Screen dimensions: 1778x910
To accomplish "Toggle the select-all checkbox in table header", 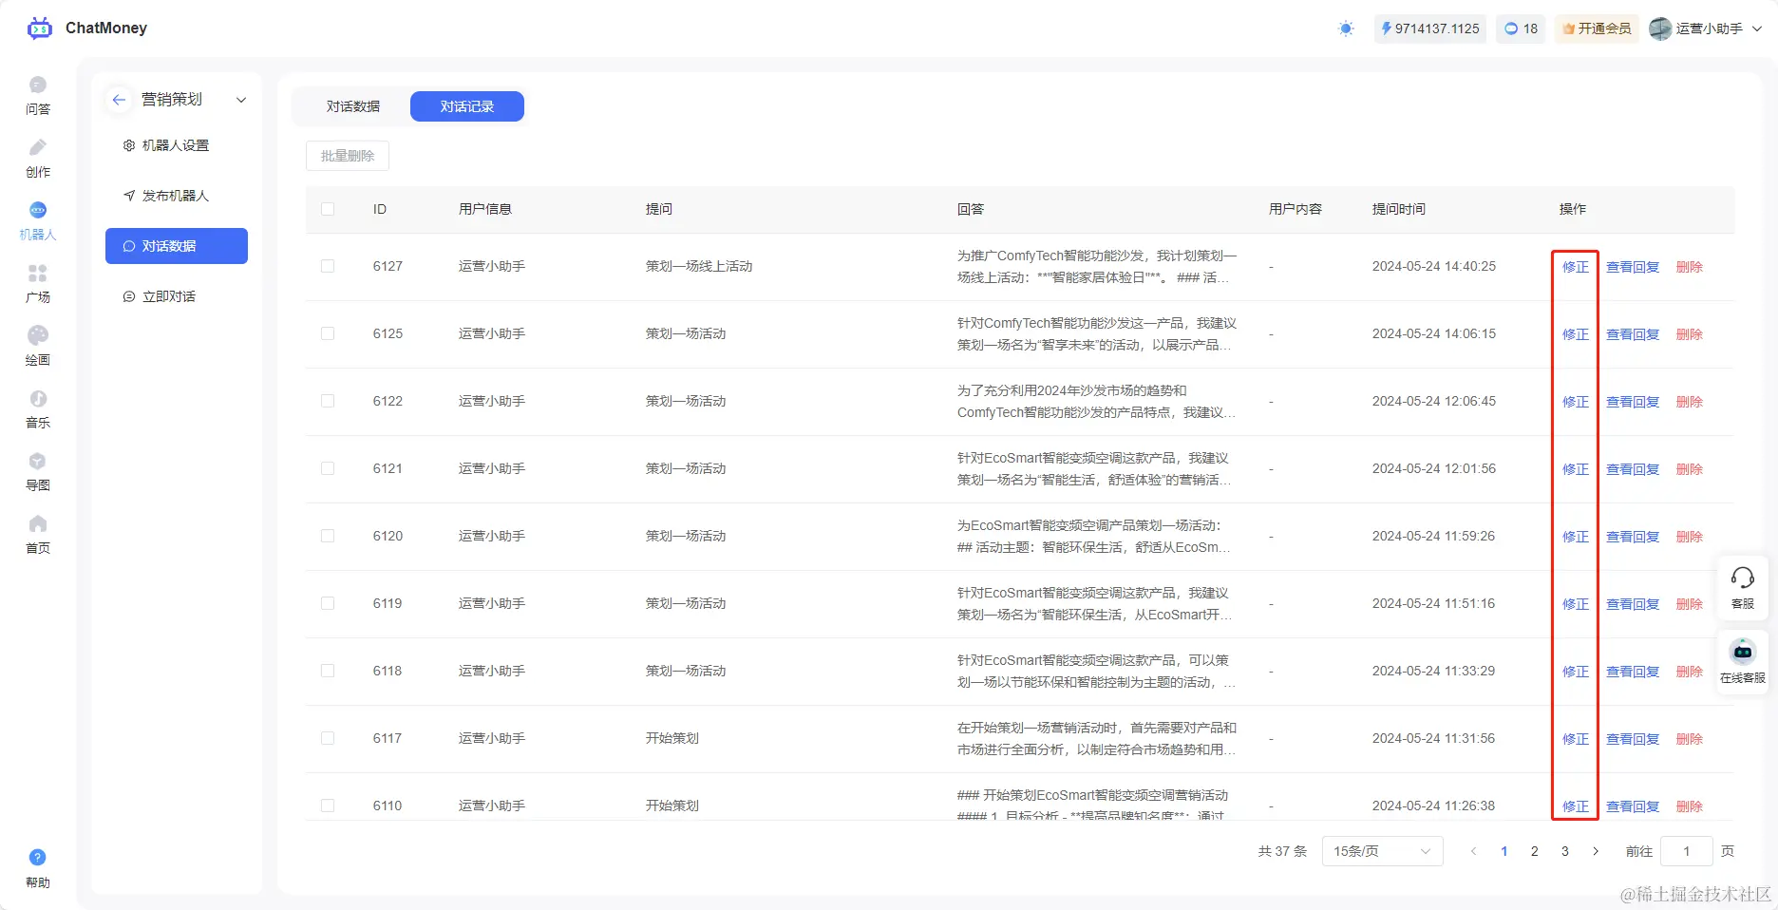I will click(x=328, y=209).
